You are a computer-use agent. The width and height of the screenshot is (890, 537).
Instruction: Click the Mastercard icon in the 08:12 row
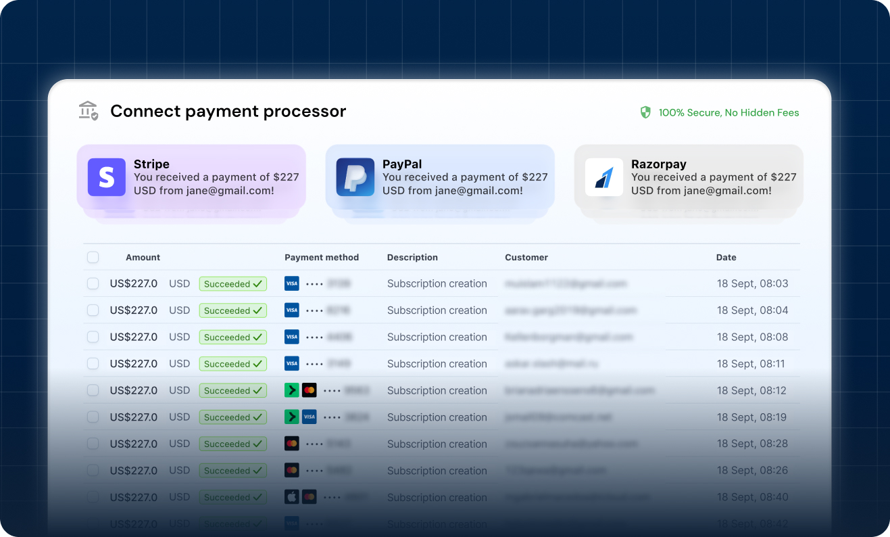click(310, 390)
